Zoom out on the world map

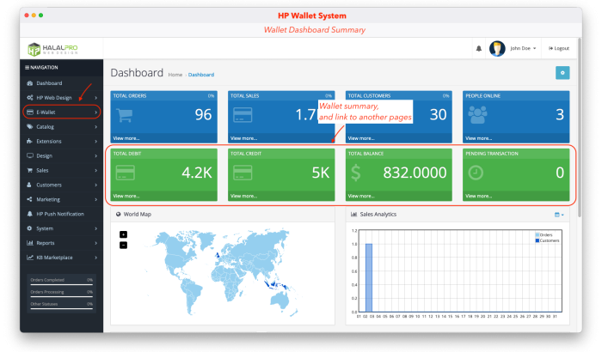pyautogui.click(x=123, y=245)
